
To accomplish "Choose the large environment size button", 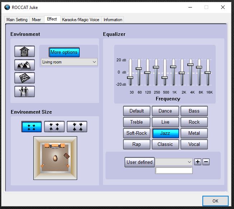I will click(77, 127).
